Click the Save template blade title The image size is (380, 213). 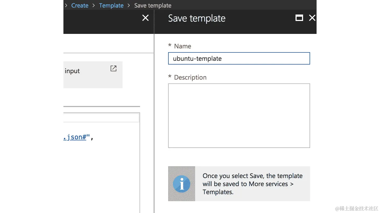[197, 18]
